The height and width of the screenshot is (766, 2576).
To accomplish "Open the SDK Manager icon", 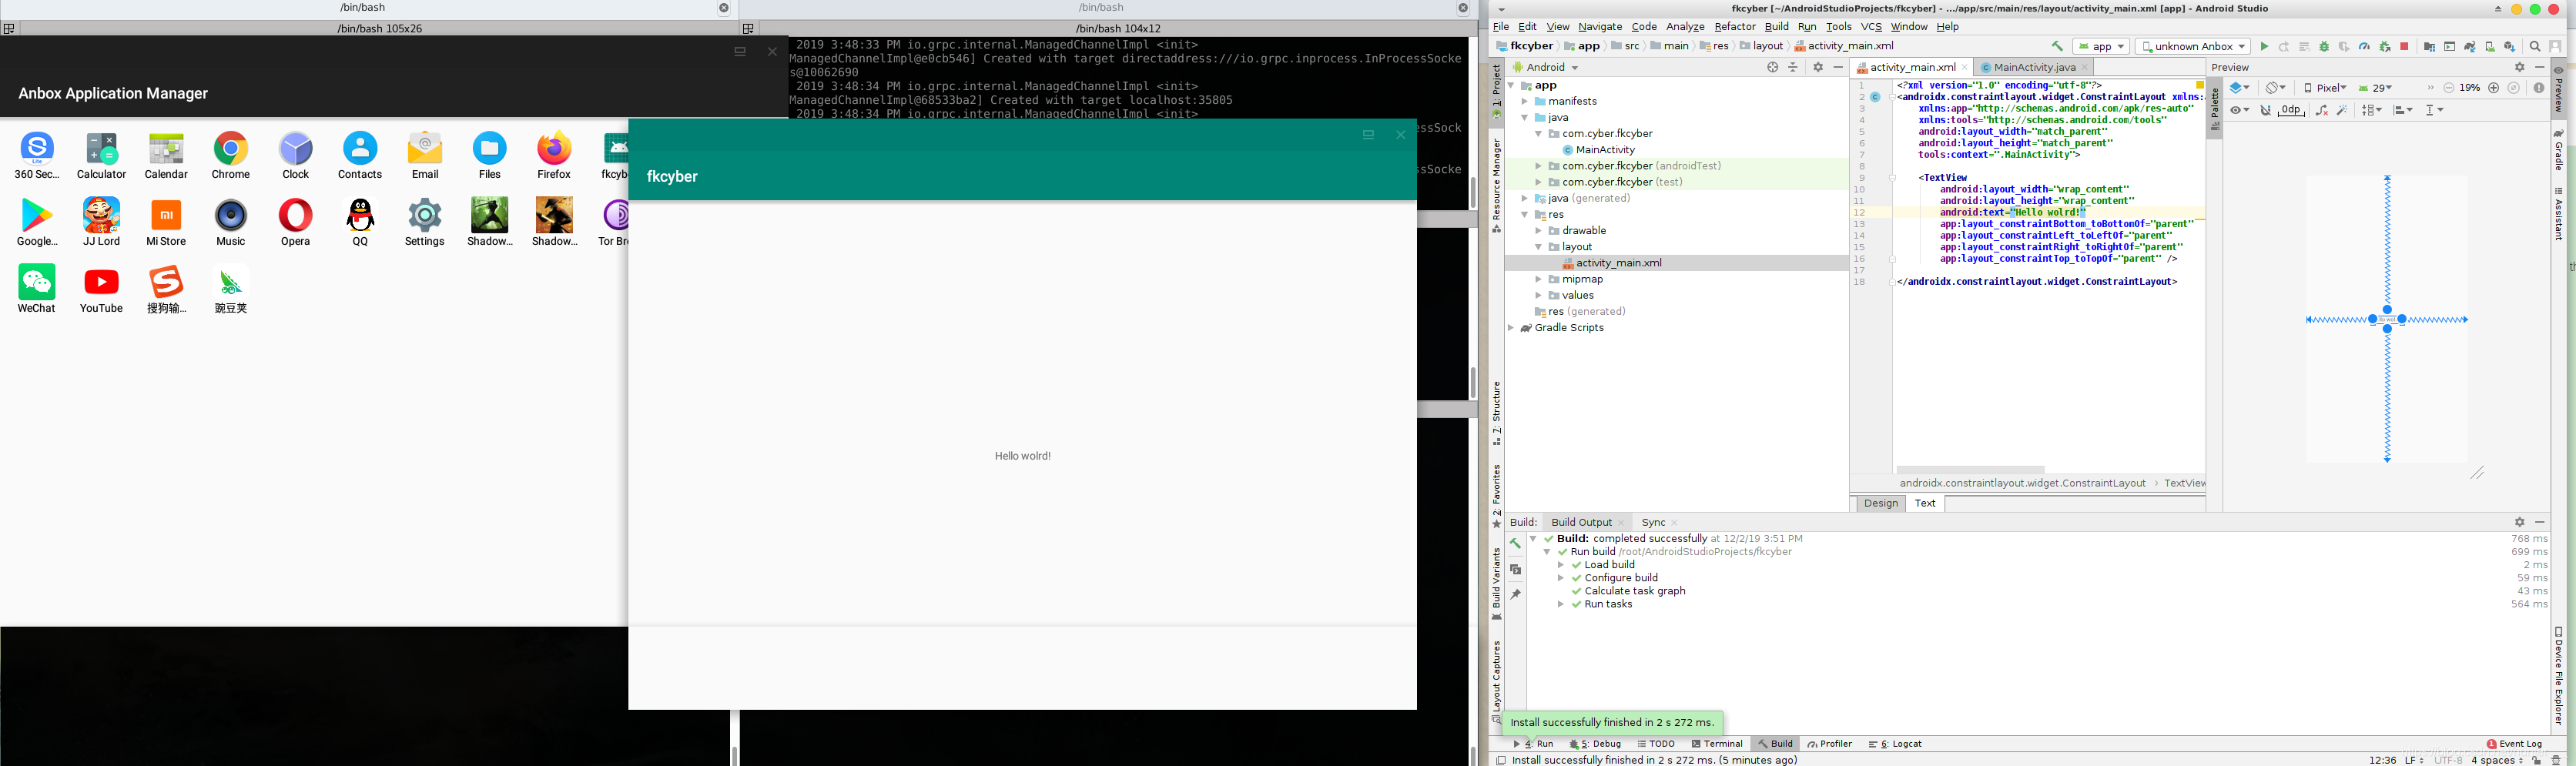I will point(2509,47).
